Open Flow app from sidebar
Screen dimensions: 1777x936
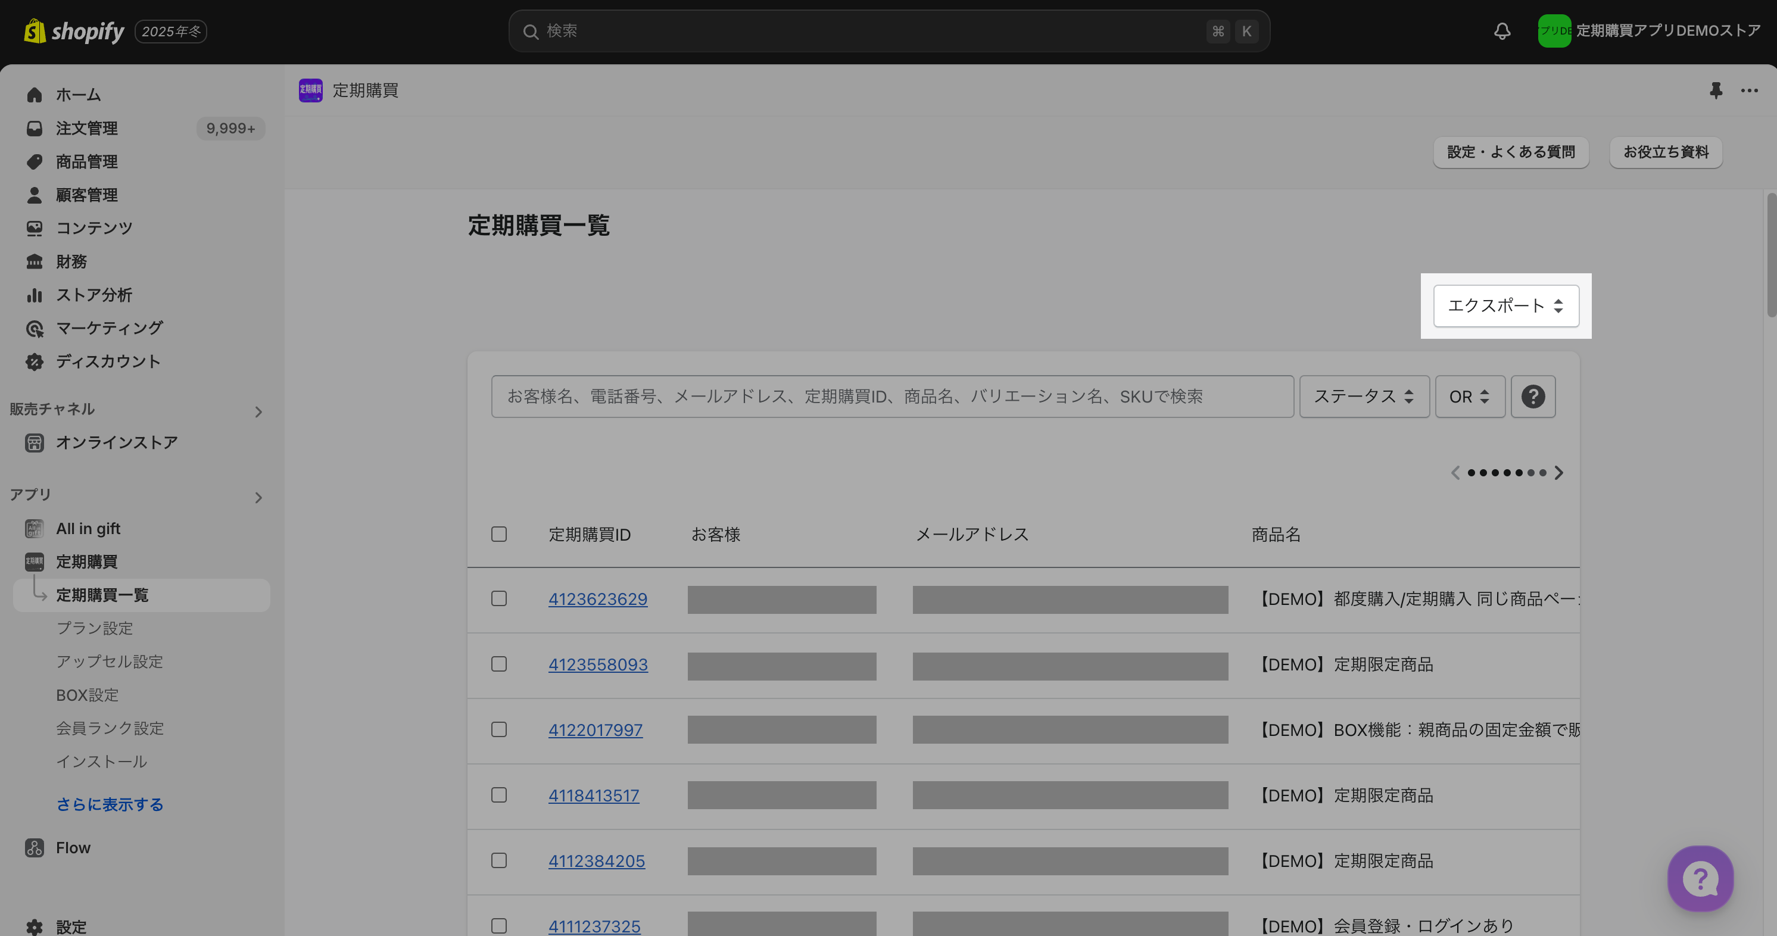[73, 848]
